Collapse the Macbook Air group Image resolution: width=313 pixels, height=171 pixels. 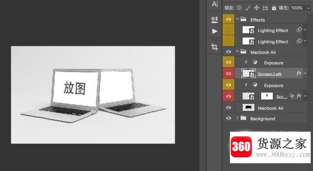click(x=237, y=52)
